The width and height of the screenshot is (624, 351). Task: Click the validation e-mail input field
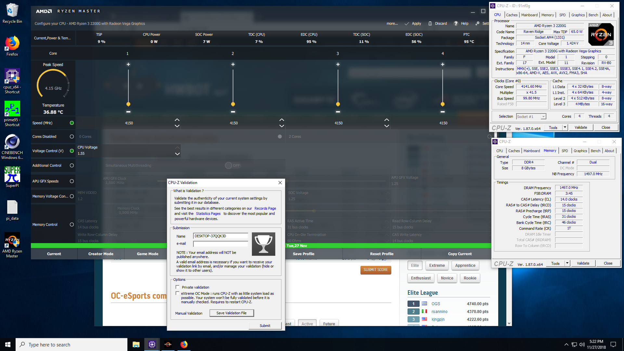click(x=221, y=244)
